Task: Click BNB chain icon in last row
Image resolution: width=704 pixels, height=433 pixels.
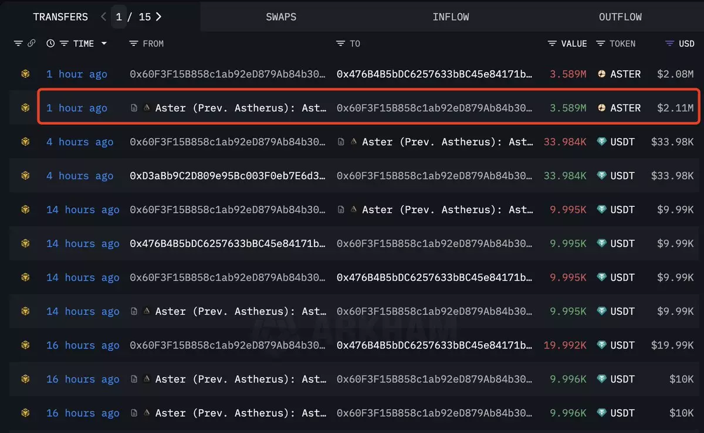Action: 25,413
